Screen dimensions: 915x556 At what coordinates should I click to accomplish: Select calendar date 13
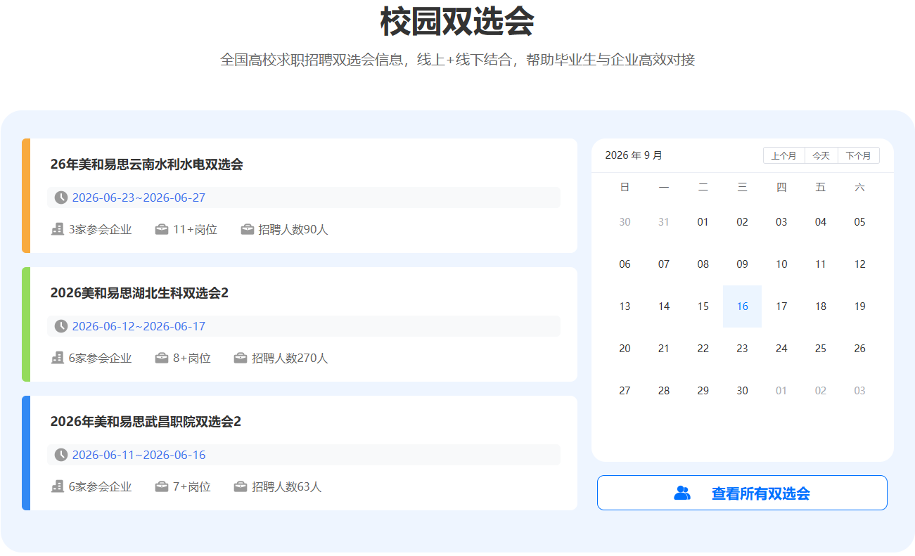pos(625,306)
